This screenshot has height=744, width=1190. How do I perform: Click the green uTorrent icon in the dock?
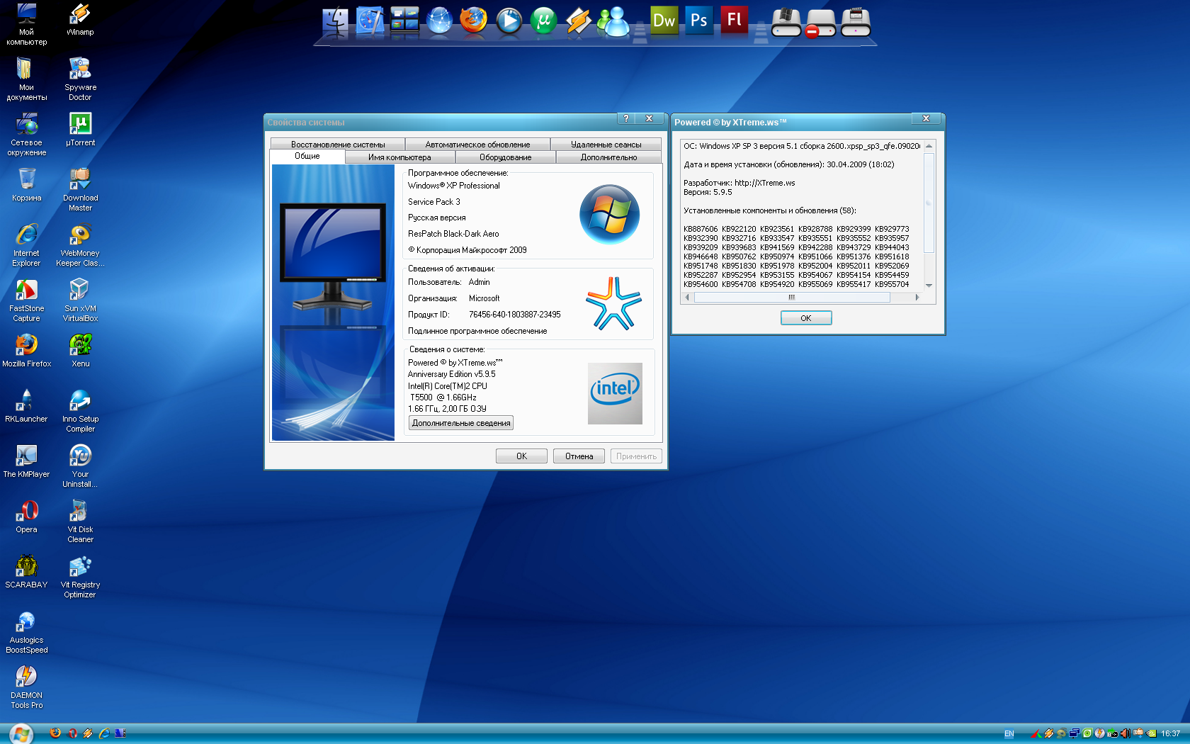click(543, 21)
